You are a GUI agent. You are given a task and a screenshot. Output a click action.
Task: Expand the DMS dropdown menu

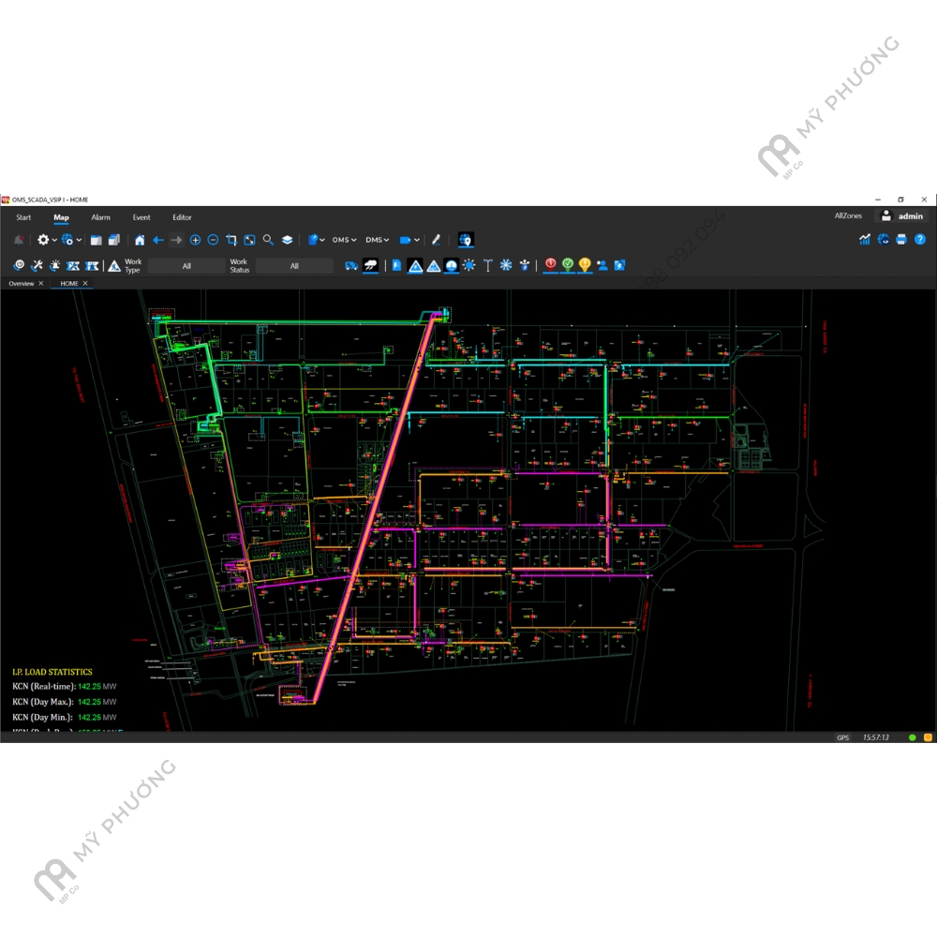point(378,240)
